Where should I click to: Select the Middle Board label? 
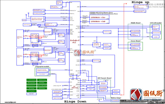136,23
